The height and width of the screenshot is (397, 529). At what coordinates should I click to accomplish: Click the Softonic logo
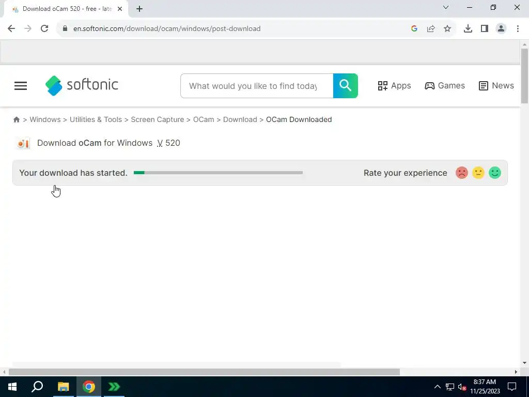tap(82, 85)
